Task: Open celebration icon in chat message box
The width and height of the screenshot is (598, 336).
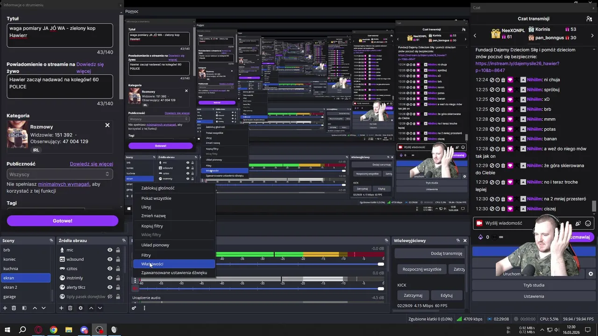Action: [x=578, y=223]
